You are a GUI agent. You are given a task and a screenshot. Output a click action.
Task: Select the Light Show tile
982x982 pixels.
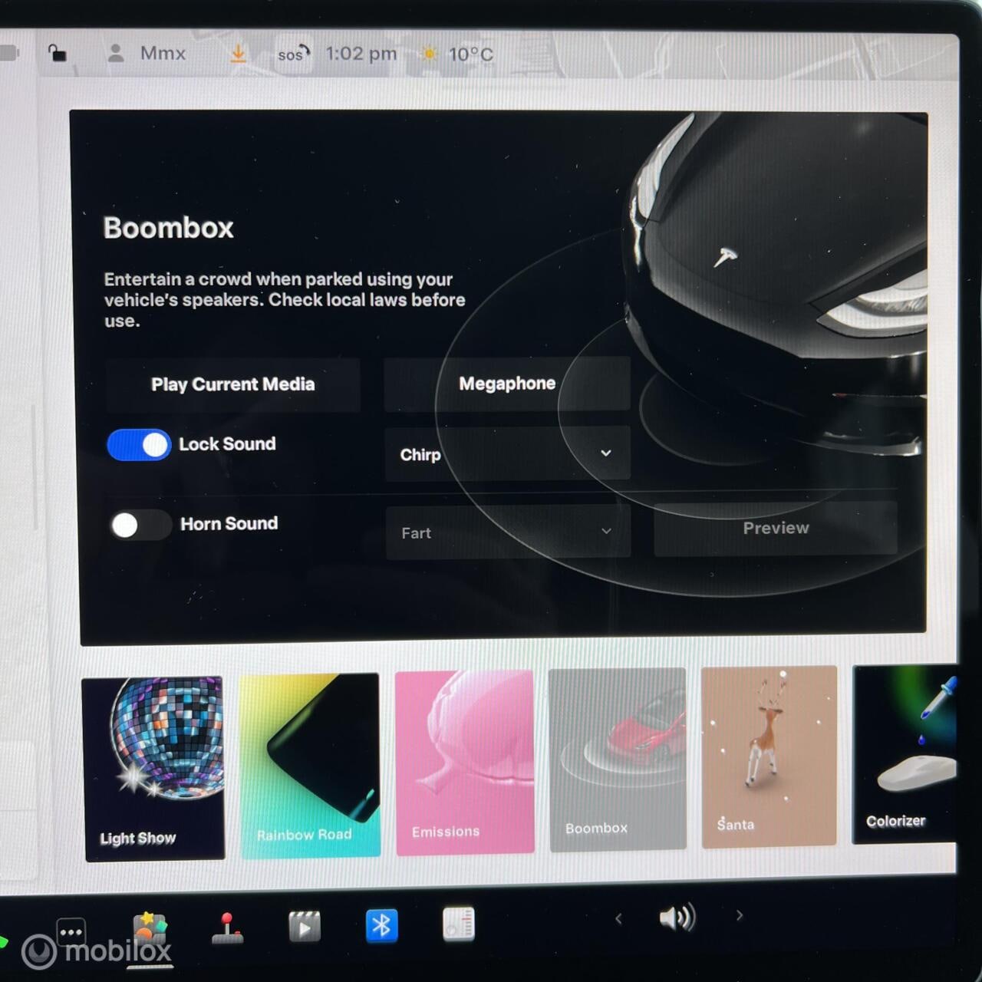[x=154, y=768]
